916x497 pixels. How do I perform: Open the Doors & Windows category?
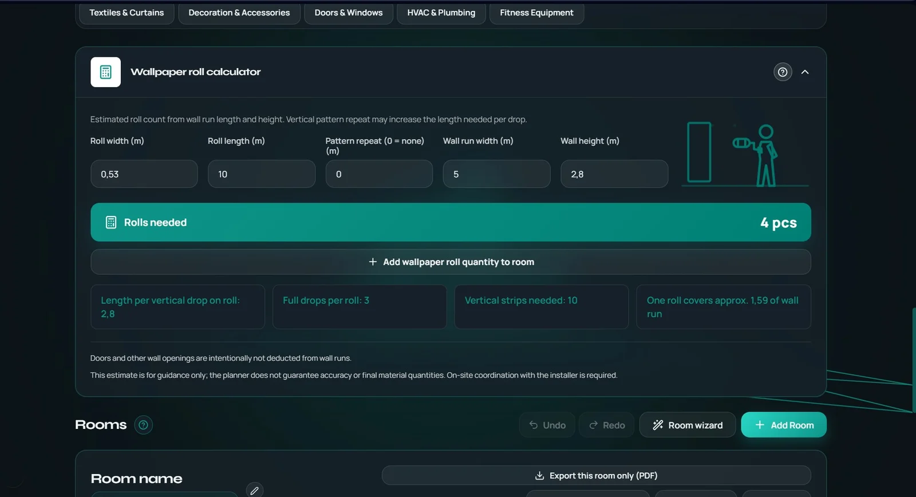click(x=349, y=13)
